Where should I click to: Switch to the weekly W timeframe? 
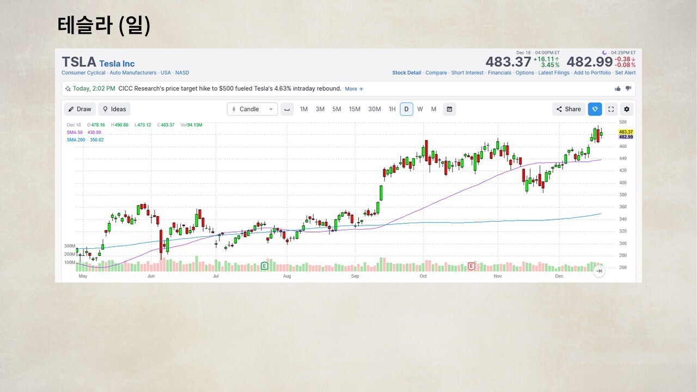(420, 109)
